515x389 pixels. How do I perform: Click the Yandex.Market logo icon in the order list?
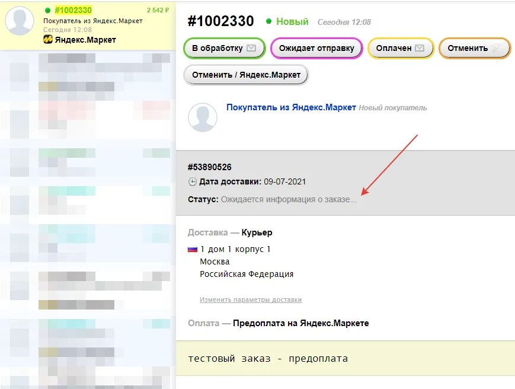(x=48, y=40)
